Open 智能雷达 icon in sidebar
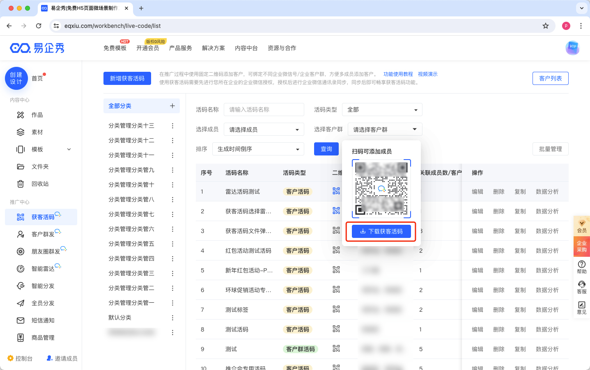Image resolution: width=590 pixels, height=370 pixels. [x=21, y=269]
